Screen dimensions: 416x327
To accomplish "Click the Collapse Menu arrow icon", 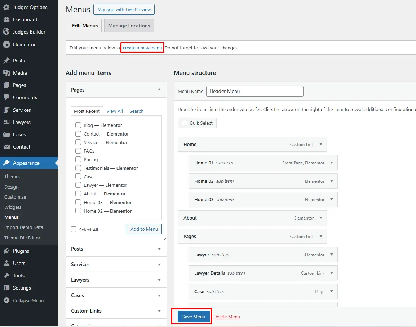I will (x=6, y=300).
